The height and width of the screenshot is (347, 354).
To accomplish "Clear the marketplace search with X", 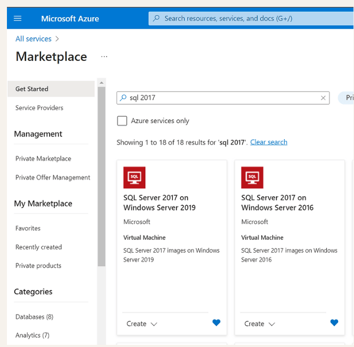I will 323,98.
